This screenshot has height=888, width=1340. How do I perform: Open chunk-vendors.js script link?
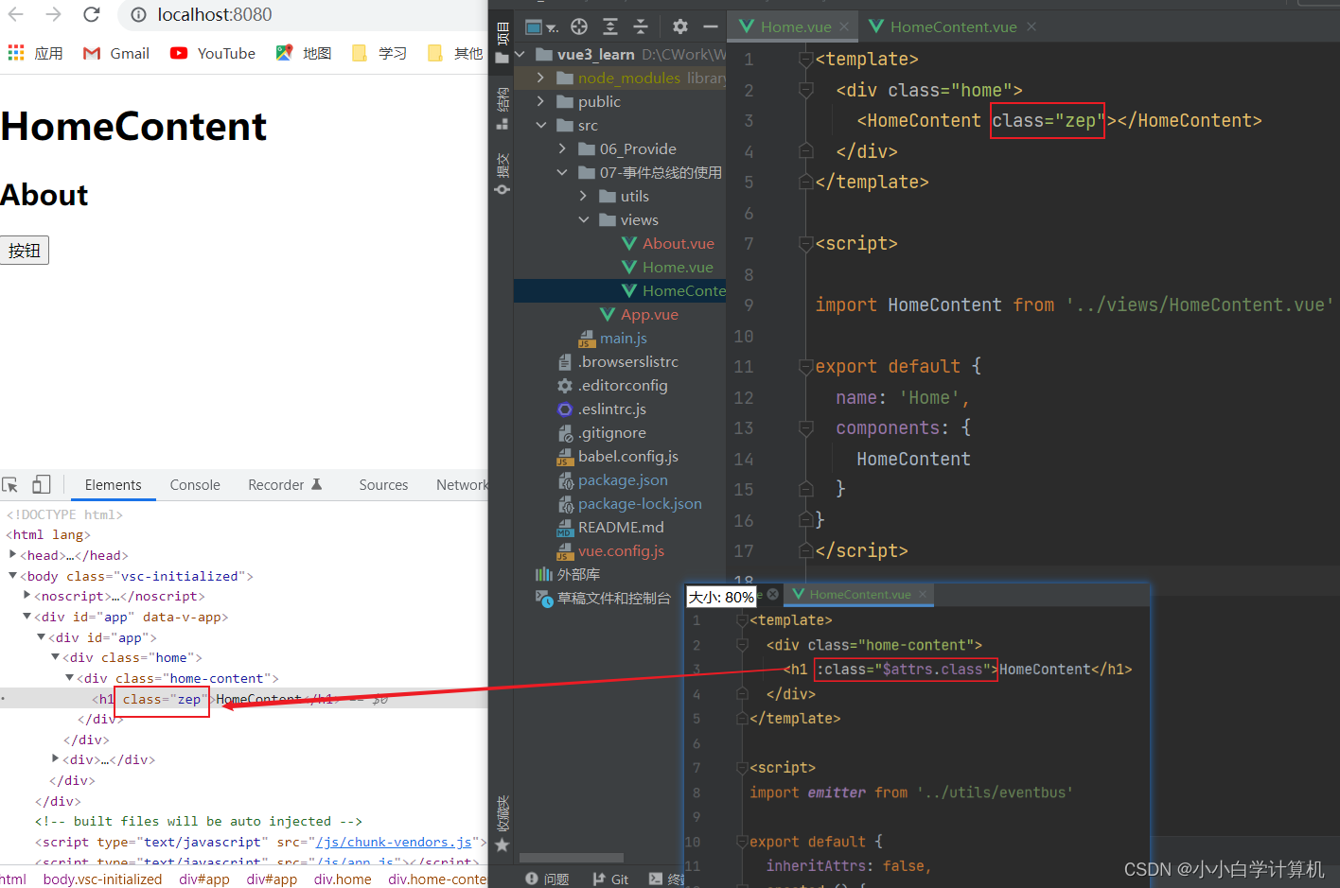tap(394, 842)
